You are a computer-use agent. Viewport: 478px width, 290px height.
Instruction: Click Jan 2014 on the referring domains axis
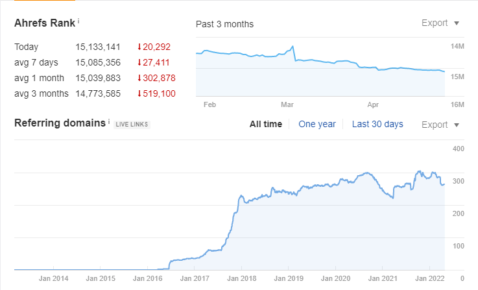[x=53, y=278]
